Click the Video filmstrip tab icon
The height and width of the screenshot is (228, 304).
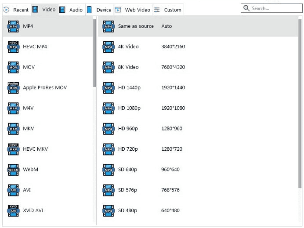pyautogui.click(x=35, y=9)
